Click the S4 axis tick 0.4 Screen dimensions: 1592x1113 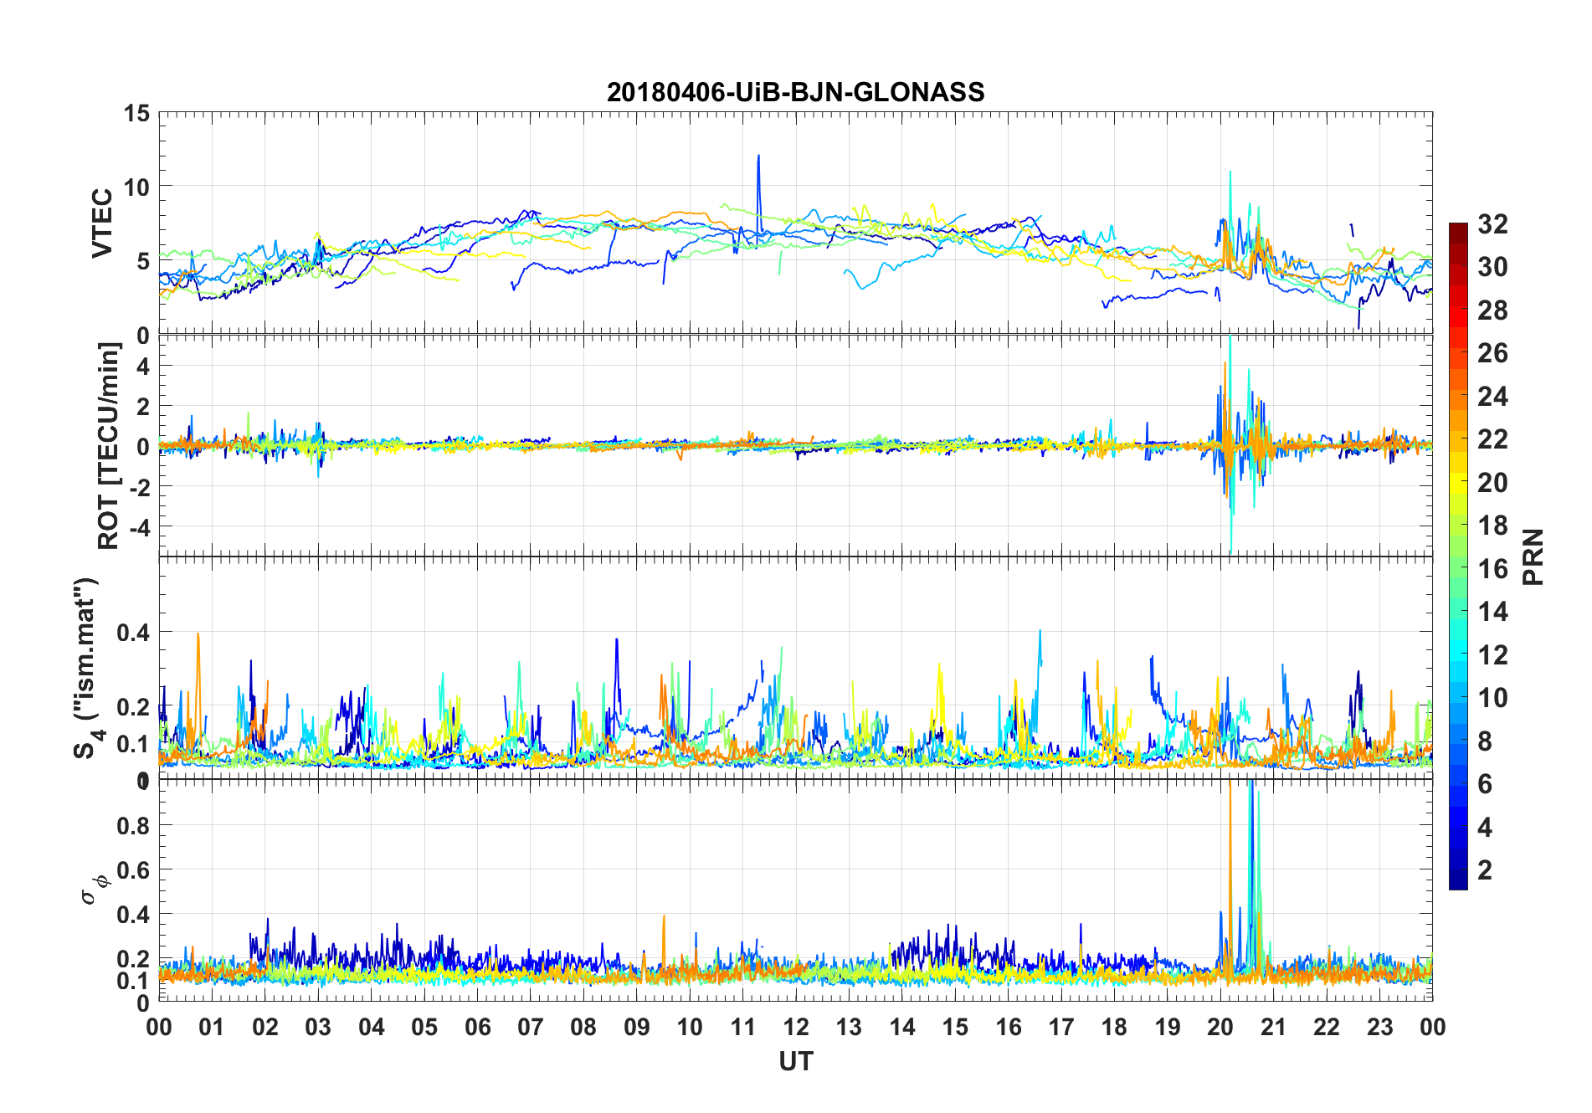134,633
